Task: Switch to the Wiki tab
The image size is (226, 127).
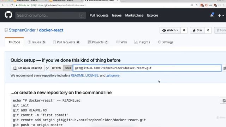Action: click(x=121, y=42)
